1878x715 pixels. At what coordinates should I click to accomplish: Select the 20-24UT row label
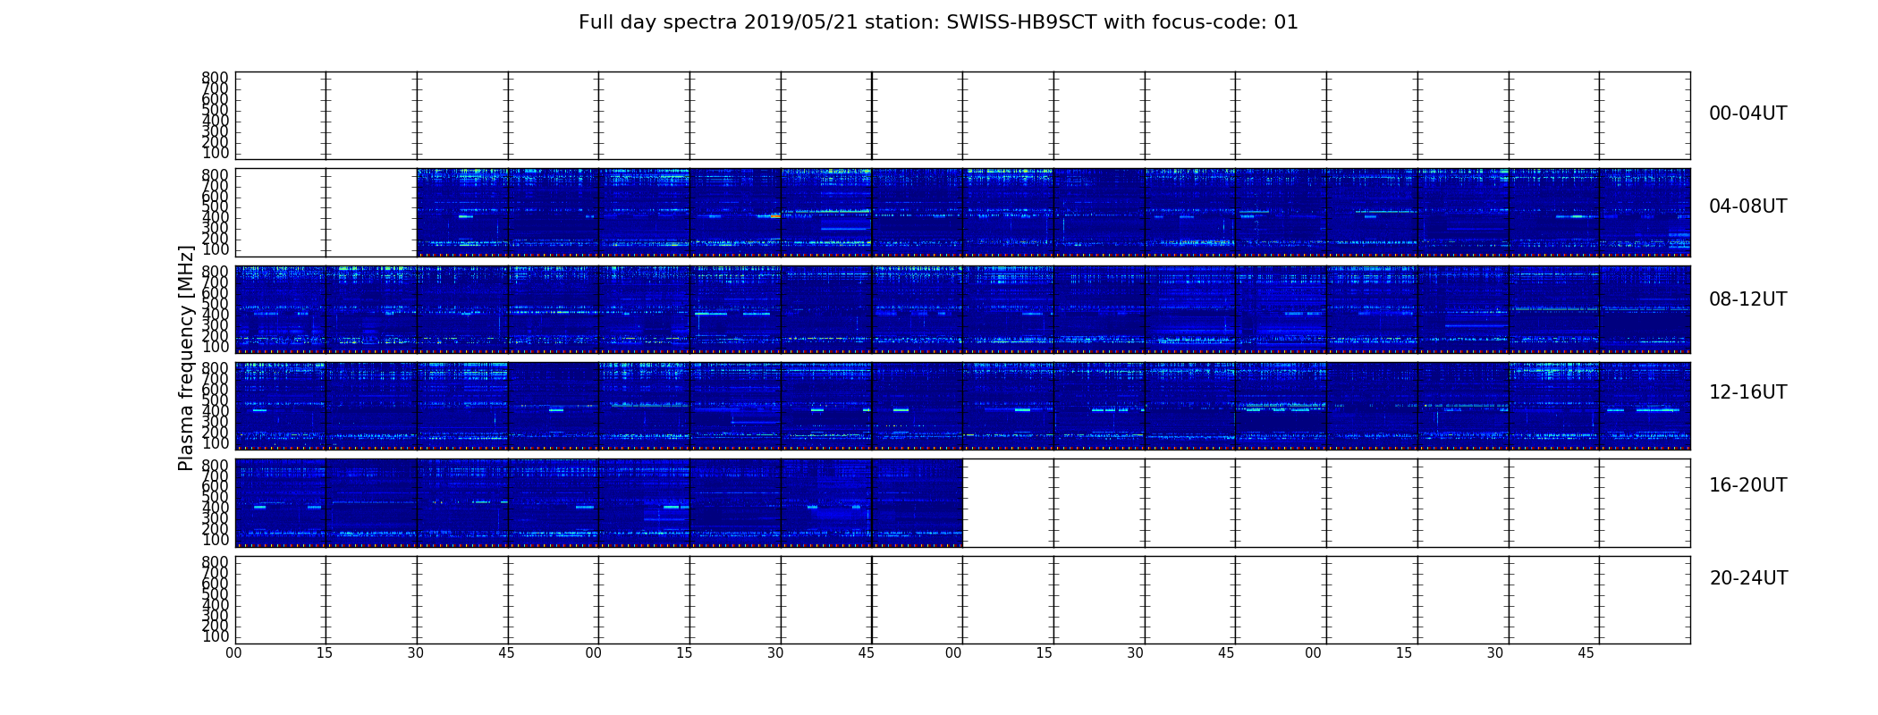(x=1748, y=578)
